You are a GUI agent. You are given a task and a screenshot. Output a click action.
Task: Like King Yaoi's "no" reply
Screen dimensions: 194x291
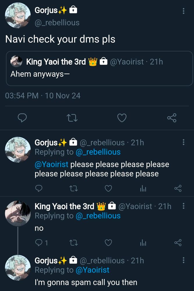(108, 243)
